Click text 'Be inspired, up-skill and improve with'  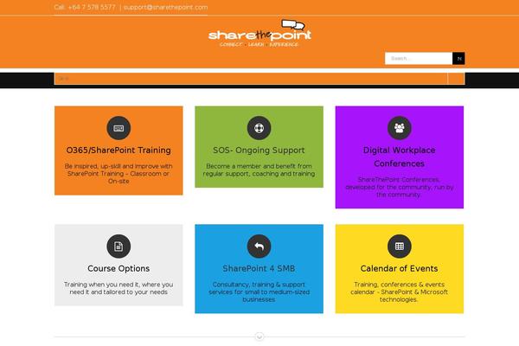pos(119,166)
